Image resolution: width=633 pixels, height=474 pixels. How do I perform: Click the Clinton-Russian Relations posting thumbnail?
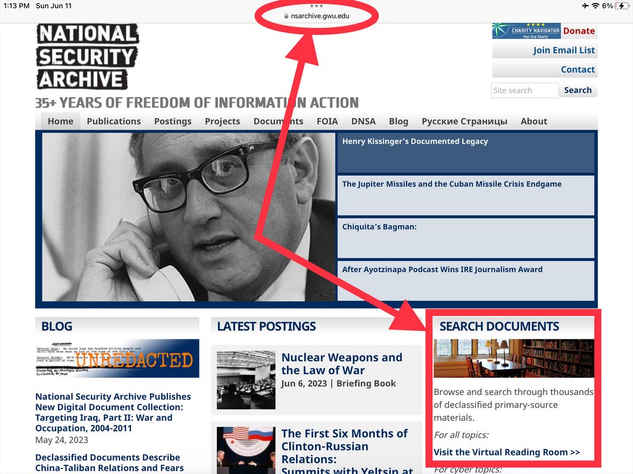246,450
